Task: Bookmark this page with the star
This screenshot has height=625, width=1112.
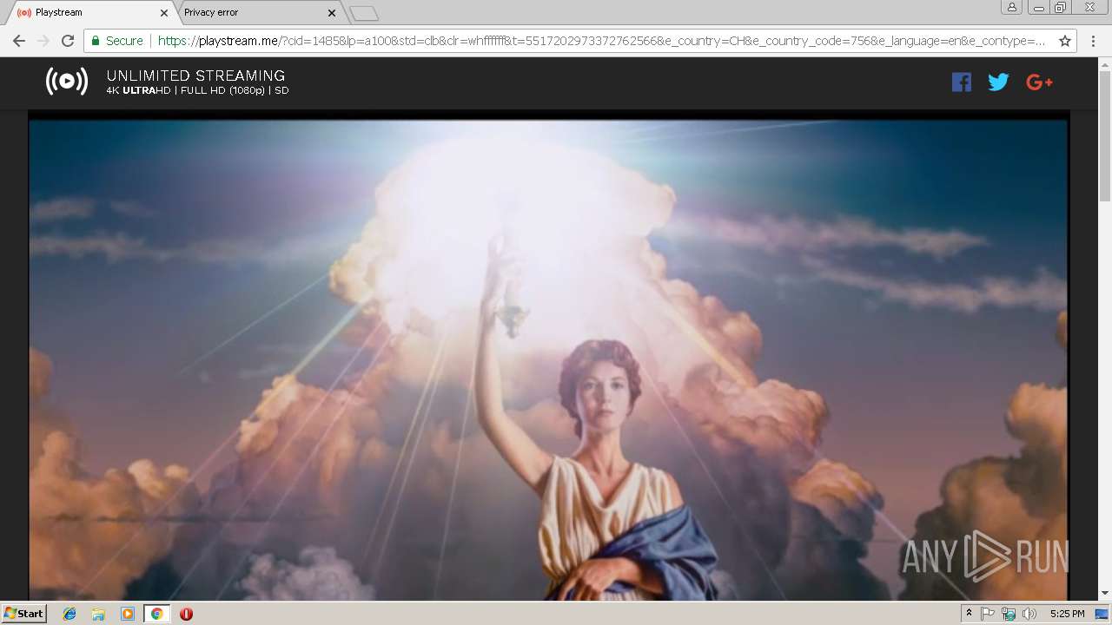Action: pyautogui.click(x=1065, y=41)
